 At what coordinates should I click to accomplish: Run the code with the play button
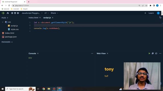tap(150, 53)
